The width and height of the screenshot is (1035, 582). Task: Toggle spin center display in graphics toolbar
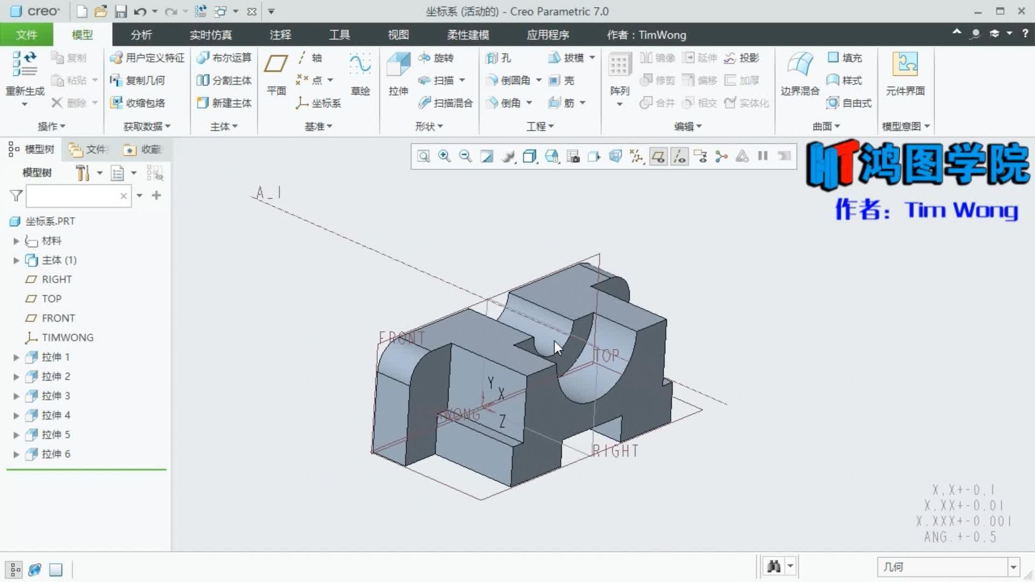point(721,157)
